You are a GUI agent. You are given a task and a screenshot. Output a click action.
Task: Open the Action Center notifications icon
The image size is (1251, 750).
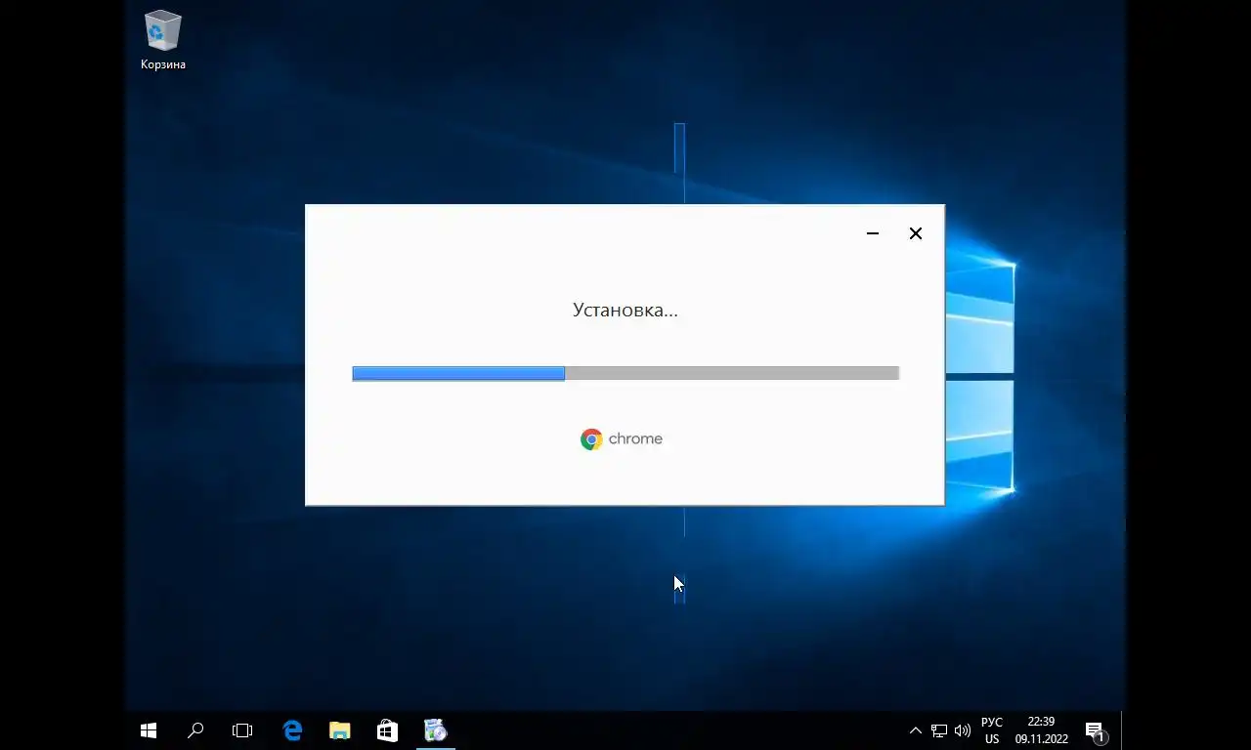[x=1095, y=730]
